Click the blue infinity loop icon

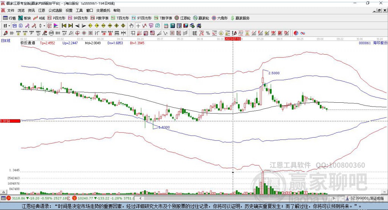(x=303, y=33)
